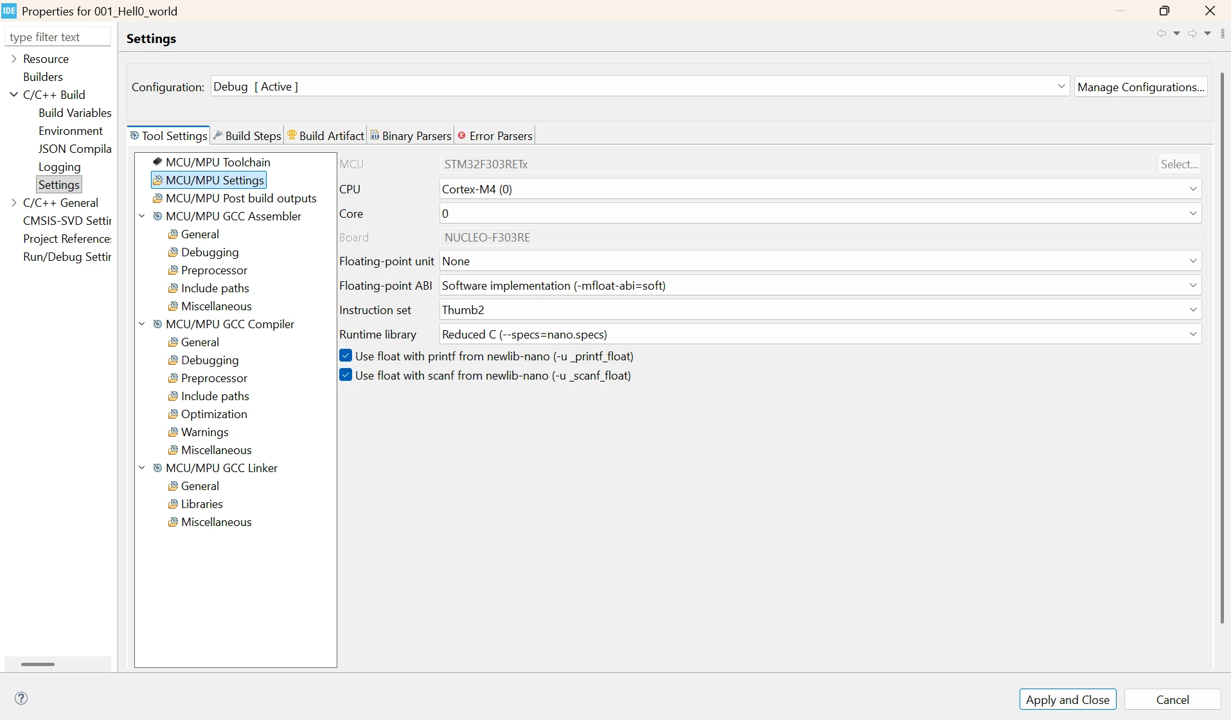
Task: Switch to the Tool Settings tab
Action: click(168, 136)
